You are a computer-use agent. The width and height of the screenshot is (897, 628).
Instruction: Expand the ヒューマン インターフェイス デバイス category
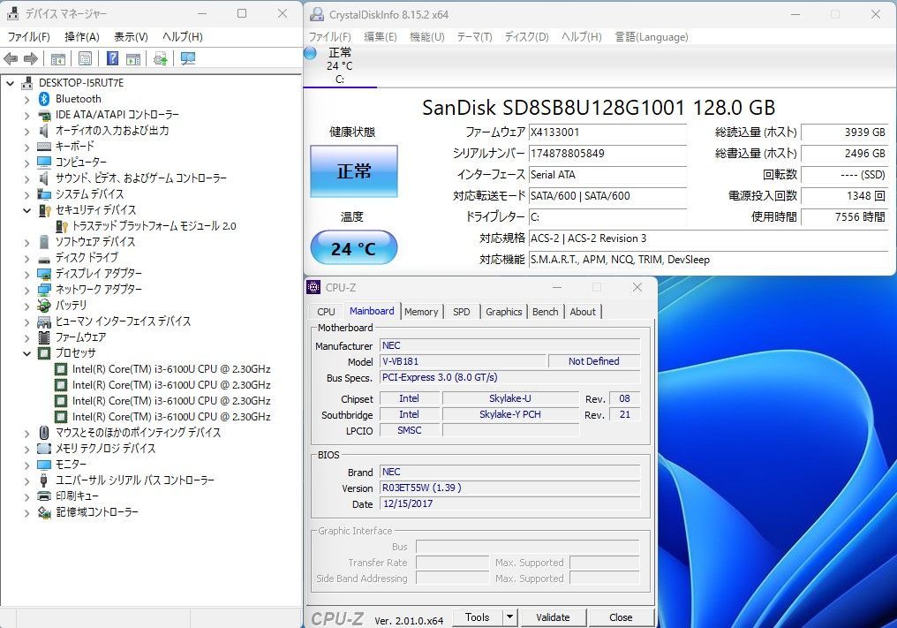tap(26, 322)
